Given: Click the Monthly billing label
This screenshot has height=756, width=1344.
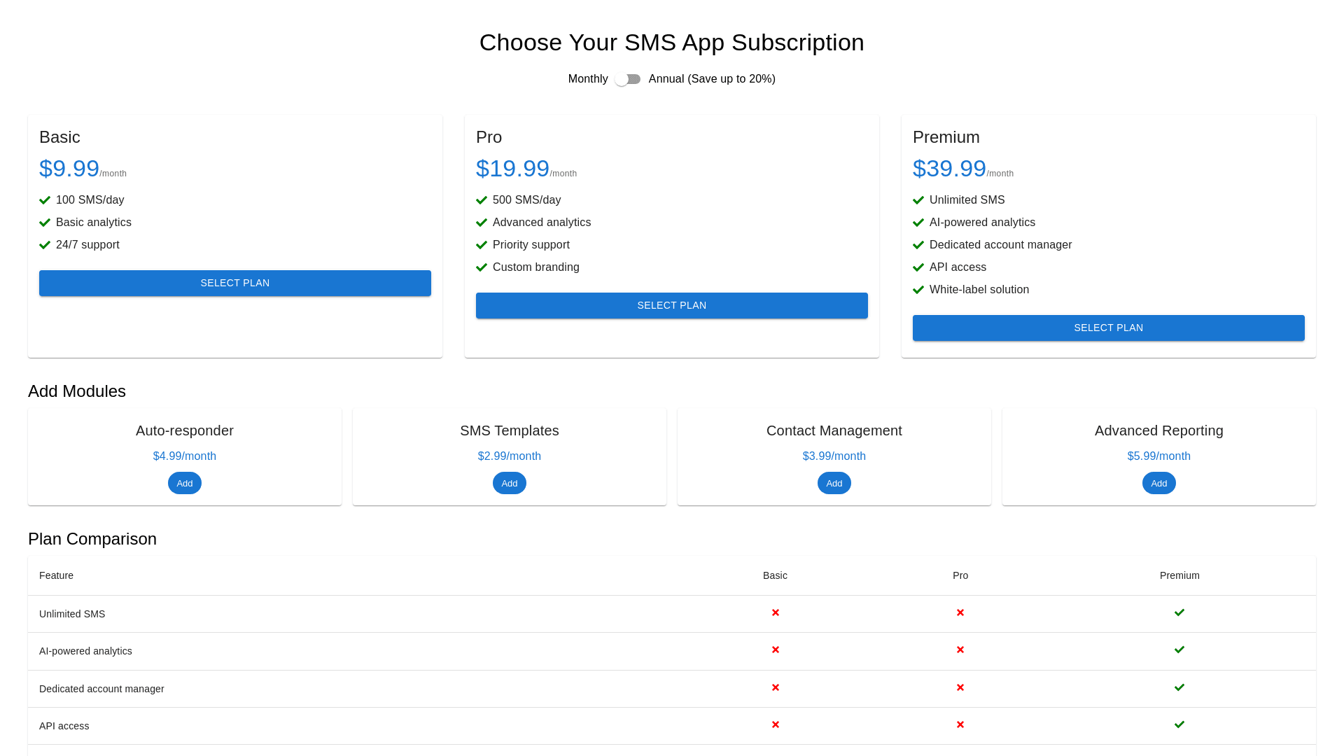Looking at the screenshot, I should (x=588, y=79).
